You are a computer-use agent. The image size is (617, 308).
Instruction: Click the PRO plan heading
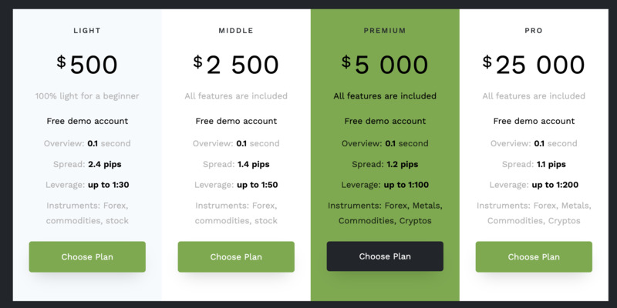[x=534, y=31]
